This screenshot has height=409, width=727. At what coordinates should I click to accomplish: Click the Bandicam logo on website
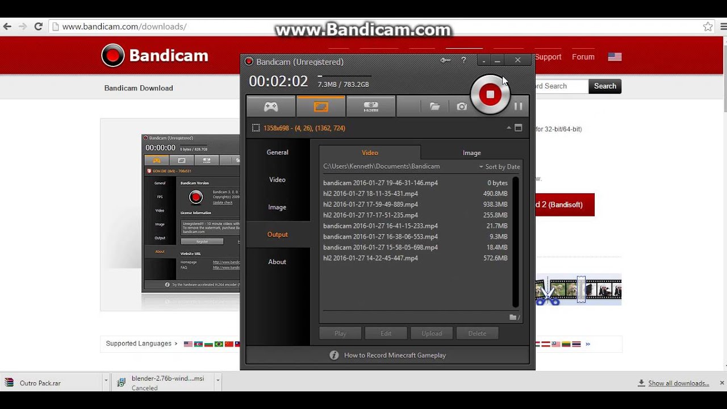pos(154,56)
